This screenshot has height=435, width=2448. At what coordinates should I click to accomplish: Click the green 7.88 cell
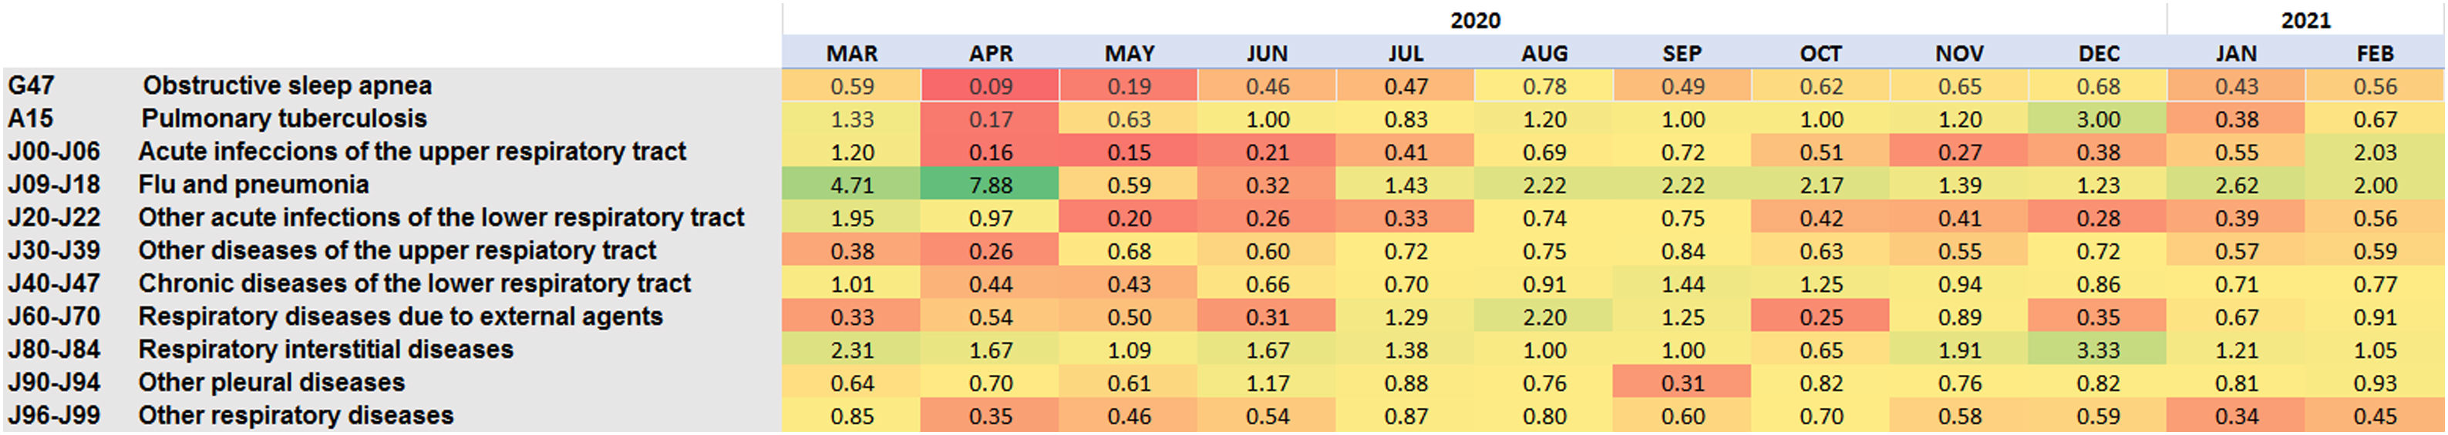tap(990, 184)
